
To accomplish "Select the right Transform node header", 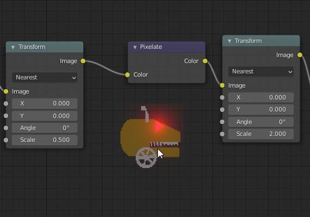I will pyautogui.click(x=261, y=41).
